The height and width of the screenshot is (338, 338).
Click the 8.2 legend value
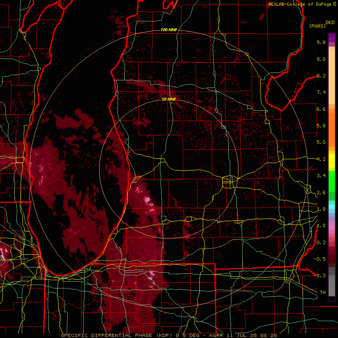pos(321,75)
